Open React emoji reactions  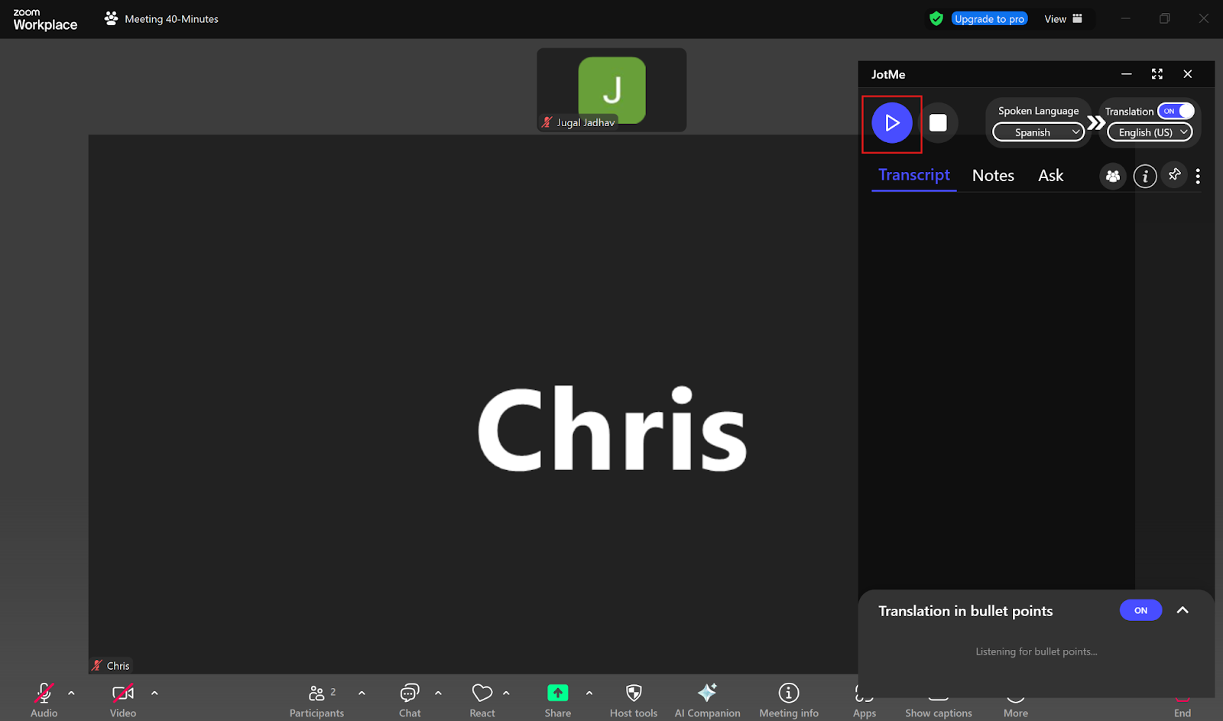(482, 700)
